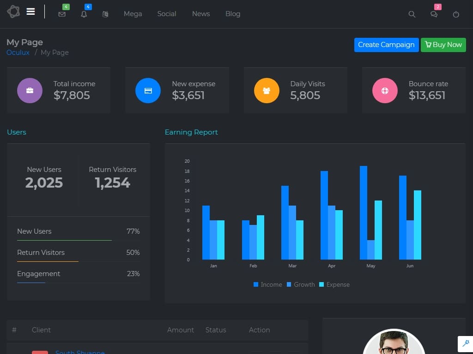
Task: Open the Social menu item
Action: click(166, 14)
